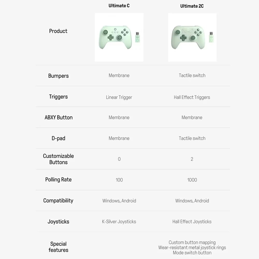Screen dimensions: 259x259
Task: Click the Compatibility row label
Action: tap(58, 200)
